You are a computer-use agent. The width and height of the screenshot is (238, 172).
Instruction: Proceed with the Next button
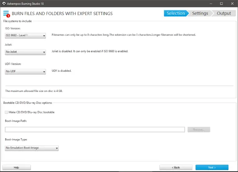[x=212, y=168]
